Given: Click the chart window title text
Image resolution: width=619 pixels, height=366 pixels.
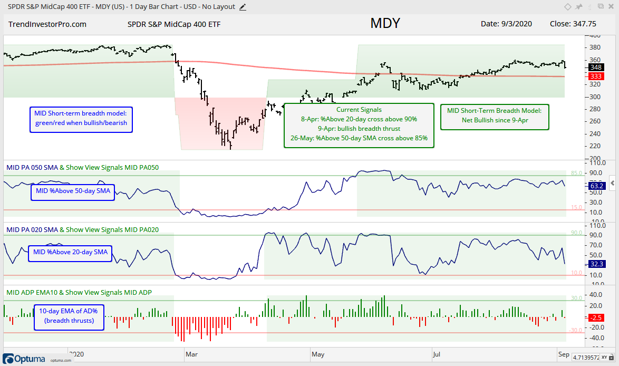Looking at the screenshot, I should coord(121,7).
